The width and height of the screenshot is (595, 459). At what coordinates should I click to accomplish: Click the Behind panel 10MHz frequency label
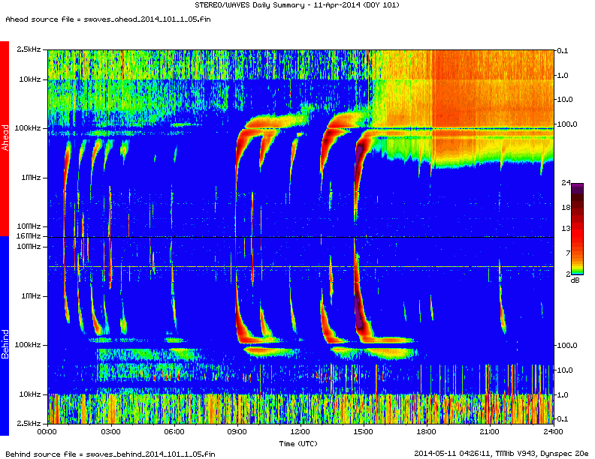[x=29, y=247]
